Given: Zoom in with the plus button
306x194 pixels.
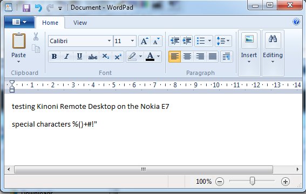Looking at the screenshot, I should 285,182.
